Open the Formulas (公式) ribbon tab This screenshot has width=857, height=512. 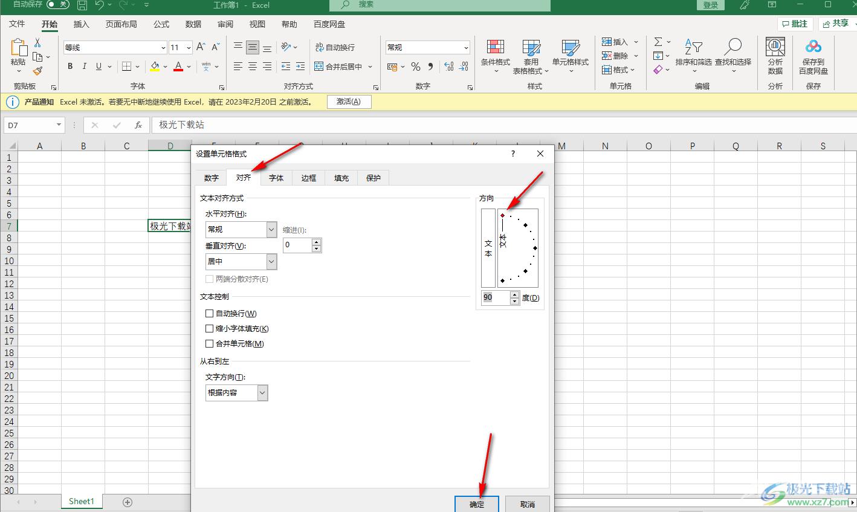pos(161,24)
